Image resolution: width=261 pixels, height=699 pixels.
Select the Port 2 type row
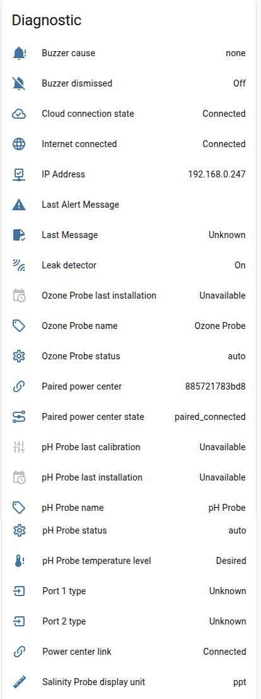129,621
